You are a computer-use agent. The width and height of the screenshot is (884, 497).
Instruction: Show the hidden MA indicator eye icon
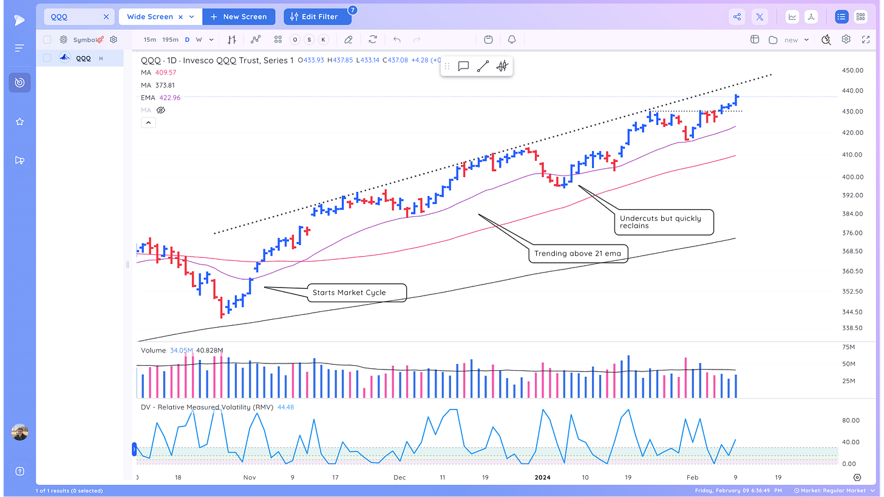click(x=161, y=110)
